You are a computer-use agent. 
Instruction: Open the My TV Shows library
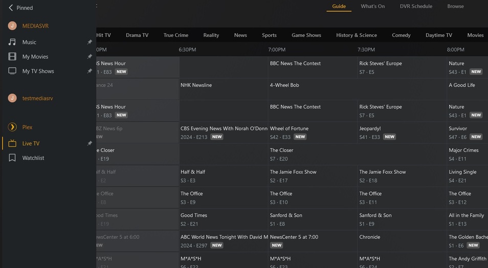coord(38,71)
